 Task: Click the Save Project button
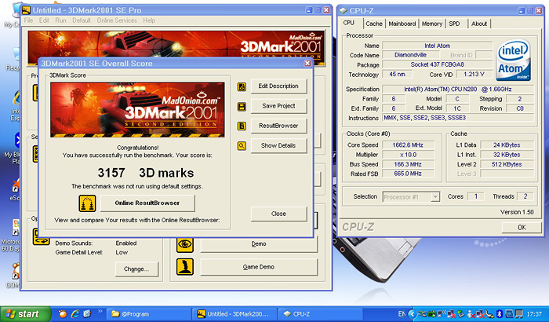[x=278, y=106]
